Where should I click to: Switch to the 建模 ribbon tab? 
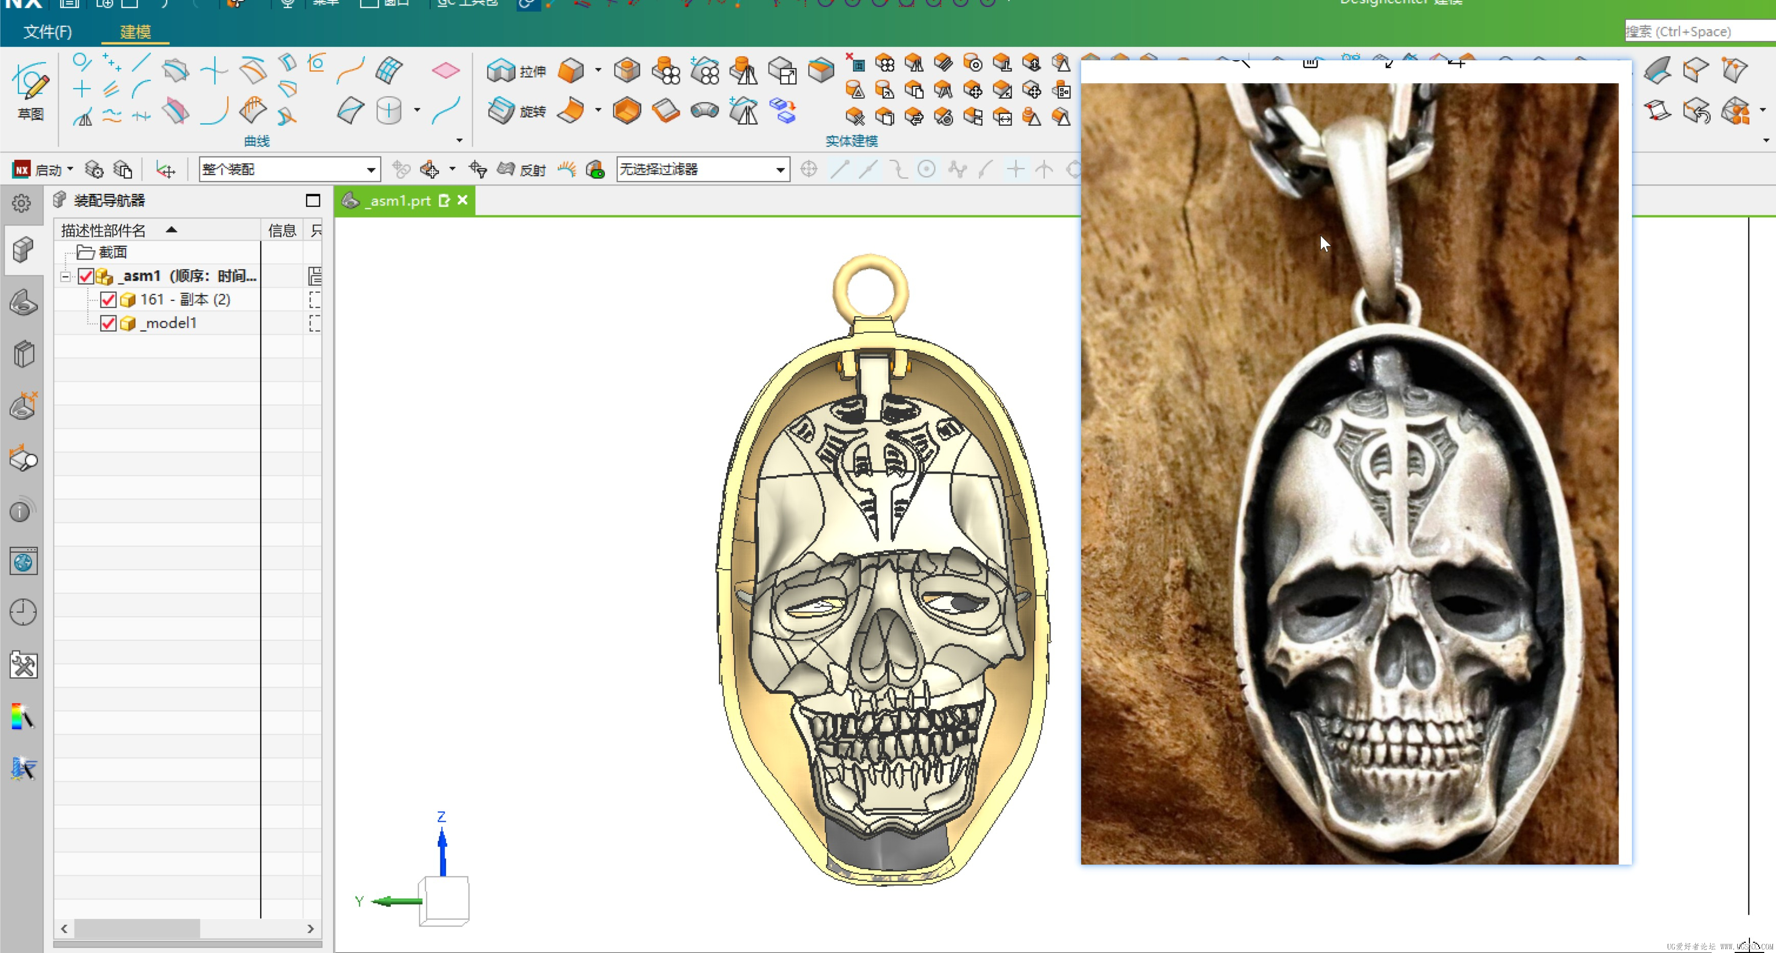pyautogui.click(x=135, y=32)
